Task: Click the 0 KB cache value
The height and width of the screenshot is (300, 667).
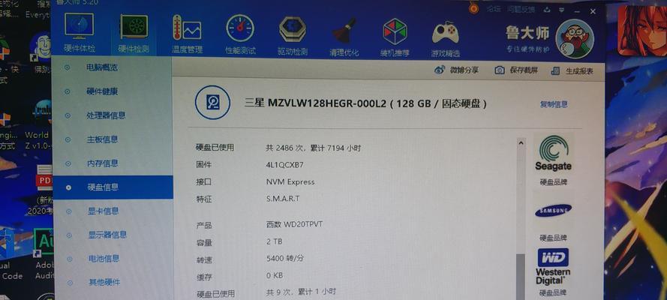Action: [x=275, y=275]
